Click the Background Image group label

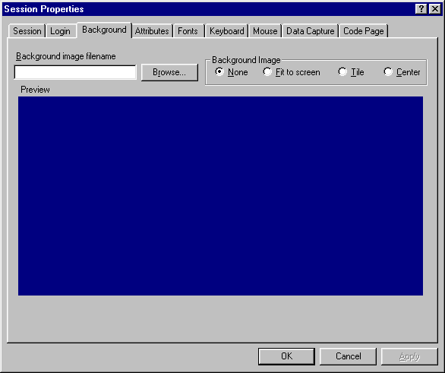pyautogui.click(x=246, y=60)
